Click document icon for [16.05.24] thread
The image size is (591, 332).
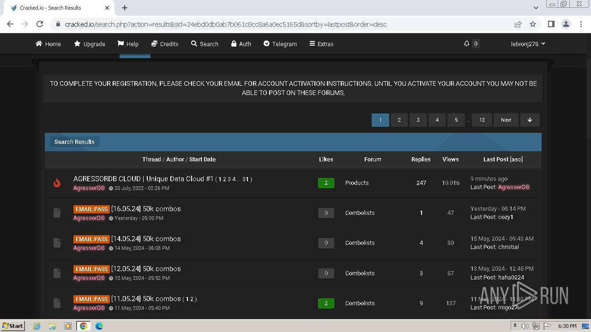pos(57,213)
